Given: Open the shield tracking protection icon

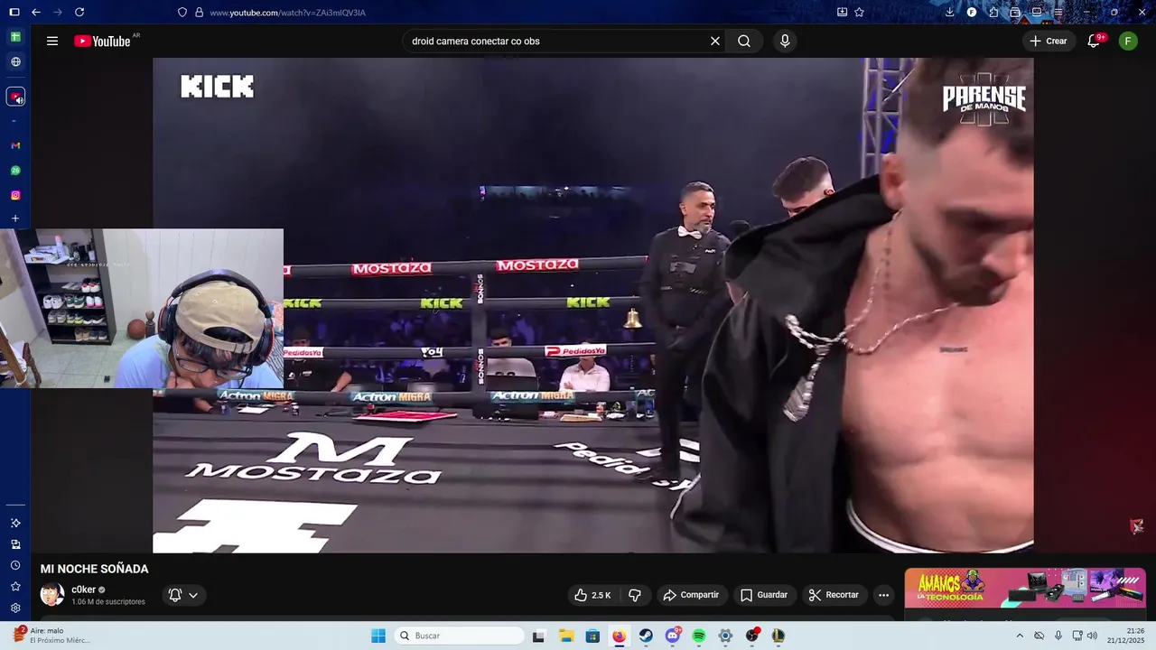Looking at the screenshot, I should (182, 13).
